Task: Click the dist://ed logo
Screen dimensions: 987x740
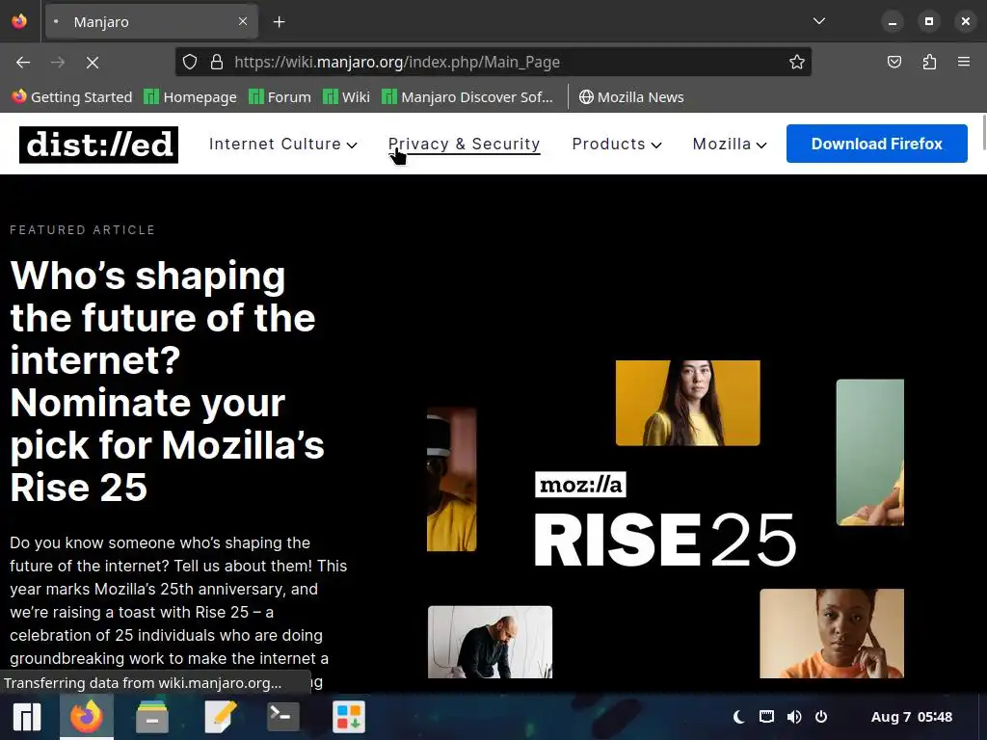Action: (x=99, y=145)
